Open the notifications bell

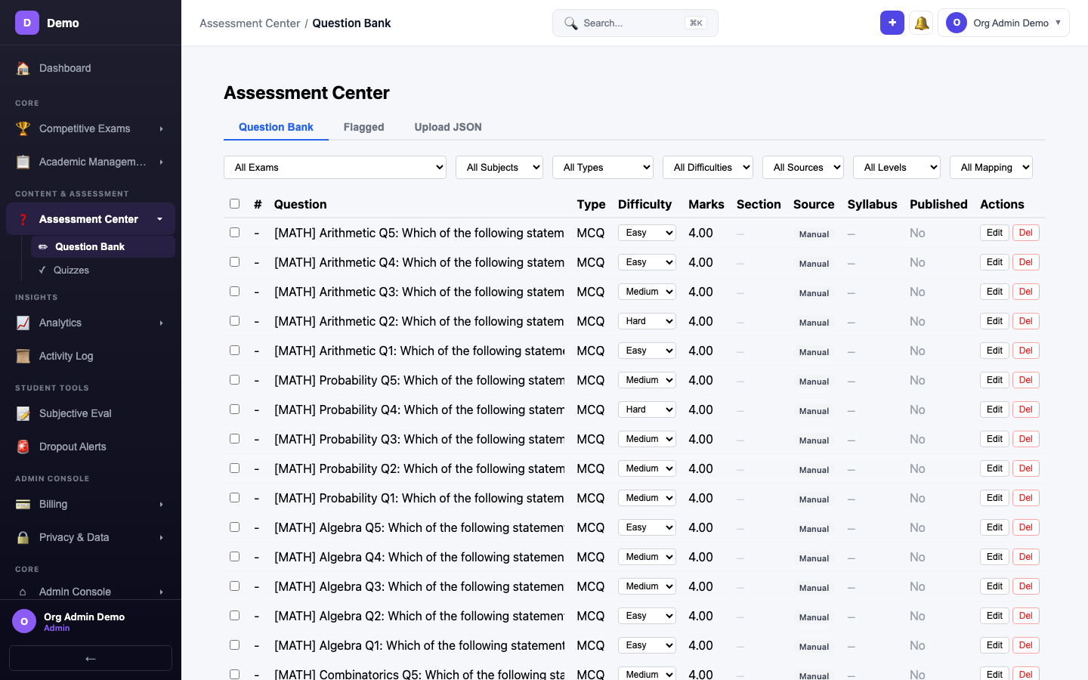click(x=921, y=23)
